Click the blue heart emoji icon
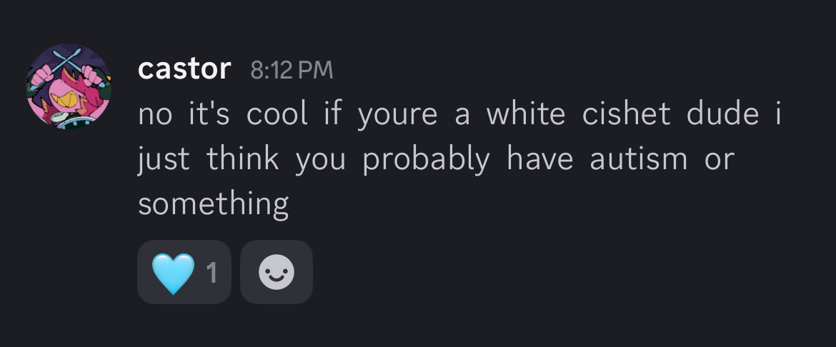836x347 pixels. pos(173,273)
